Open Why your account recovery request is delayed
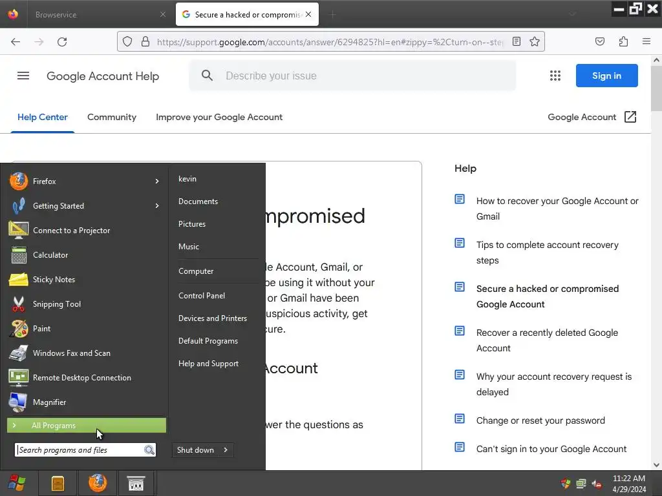662x496 pixels. (554, 384)
